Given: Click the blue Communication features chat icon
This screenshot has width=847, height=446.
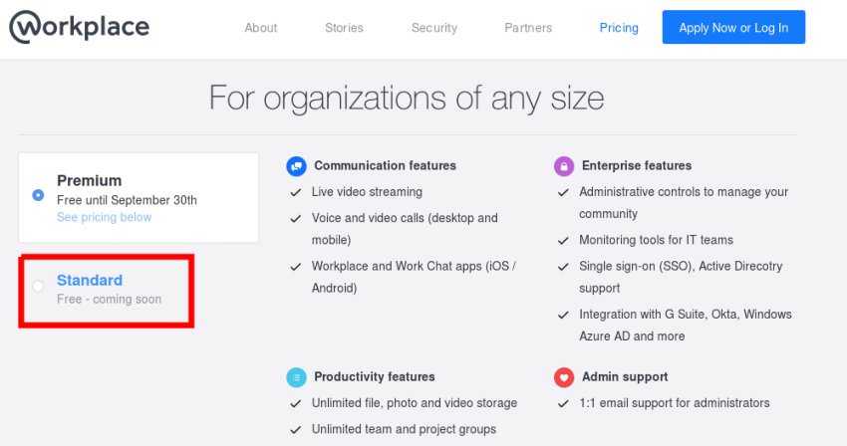Looking at the screenshot, I should 296,166.
